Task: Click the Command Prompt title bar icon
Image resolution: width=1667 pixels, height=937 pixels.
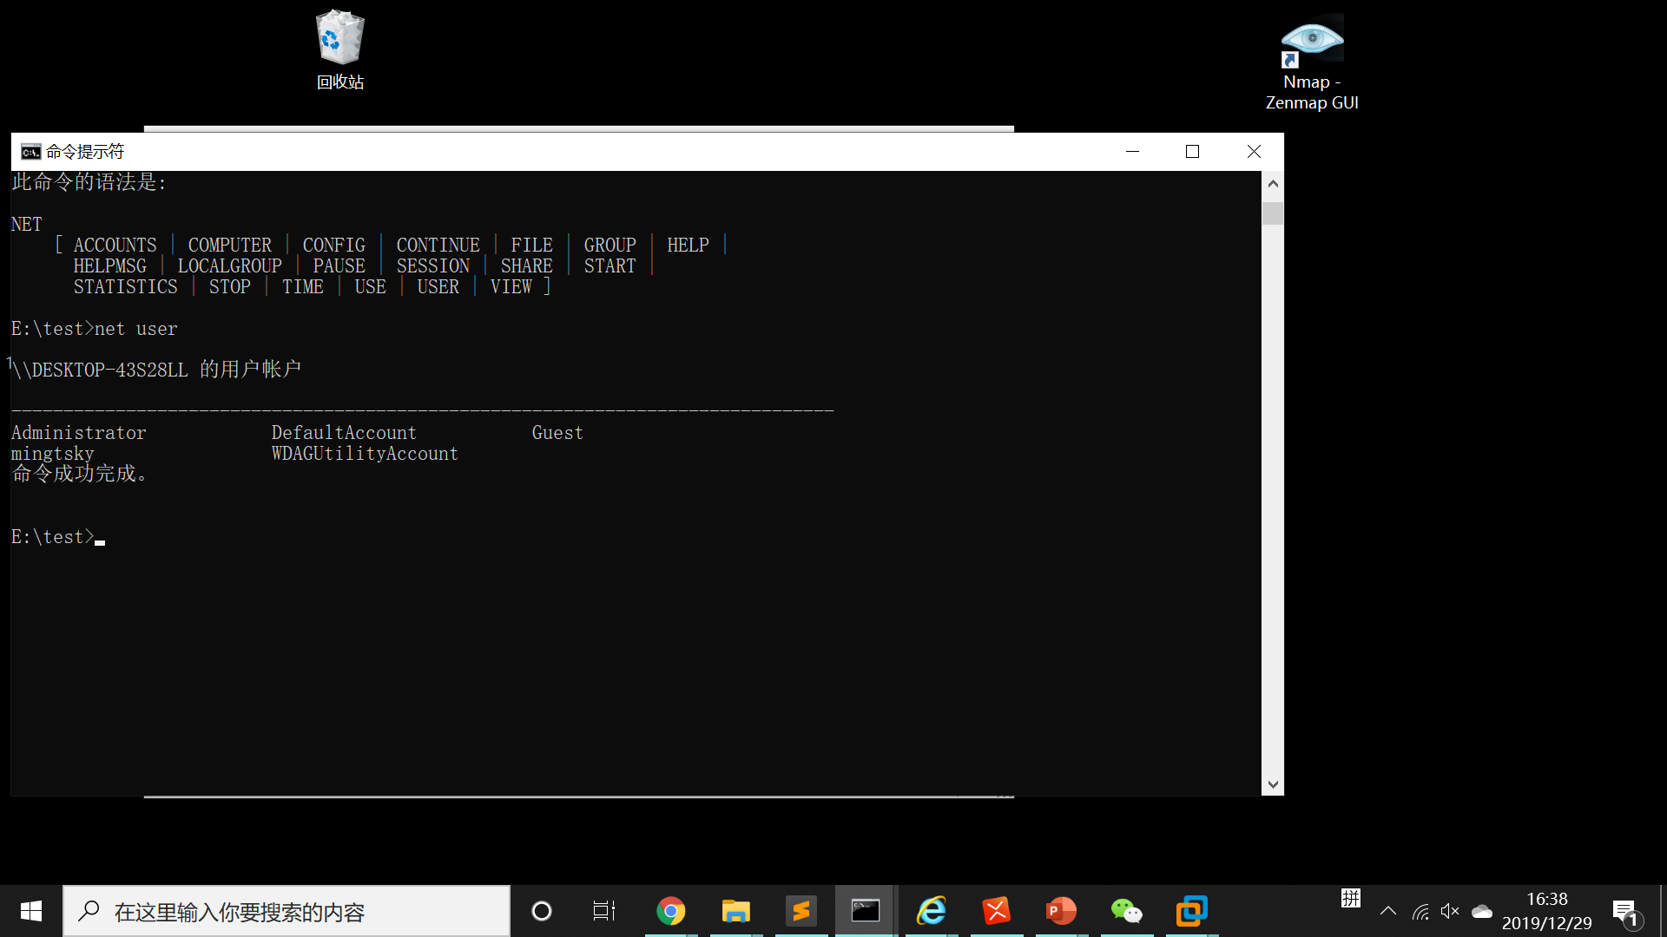Action: [x=30, y=152]
